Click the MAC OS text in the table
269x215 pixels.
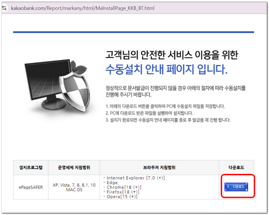[74, 190]
